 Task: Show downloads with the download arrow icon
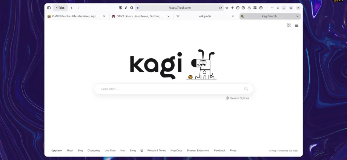pyautogui.click(x=261, y=8)
